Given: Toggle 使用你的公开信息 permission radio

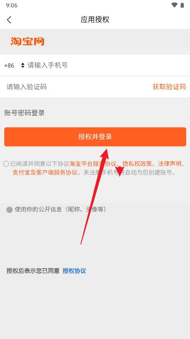Looking at the screenshot, I should point(9,209).
